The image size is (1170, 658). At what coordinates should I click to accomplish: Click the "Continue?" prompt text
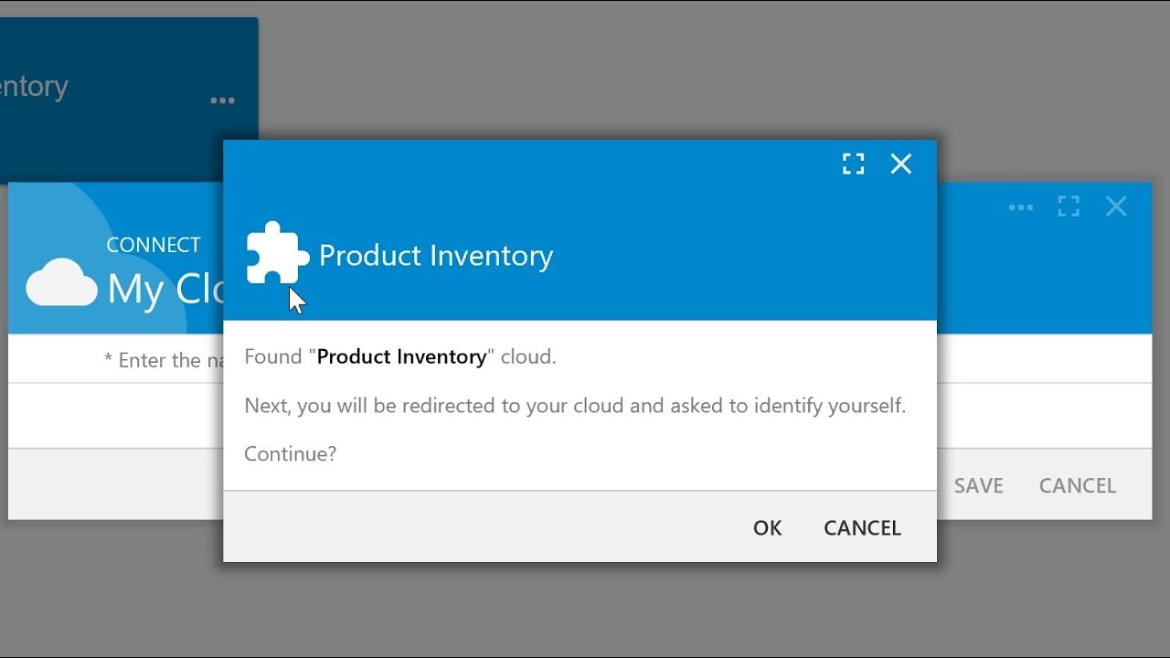point(290,453)
